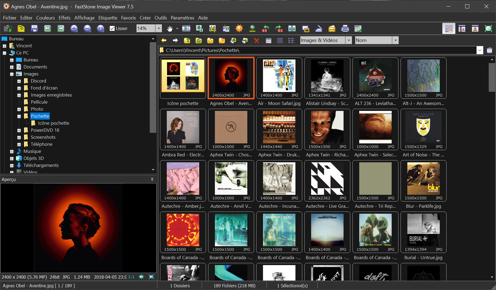Click the Print icon

[x=345, y=28]
